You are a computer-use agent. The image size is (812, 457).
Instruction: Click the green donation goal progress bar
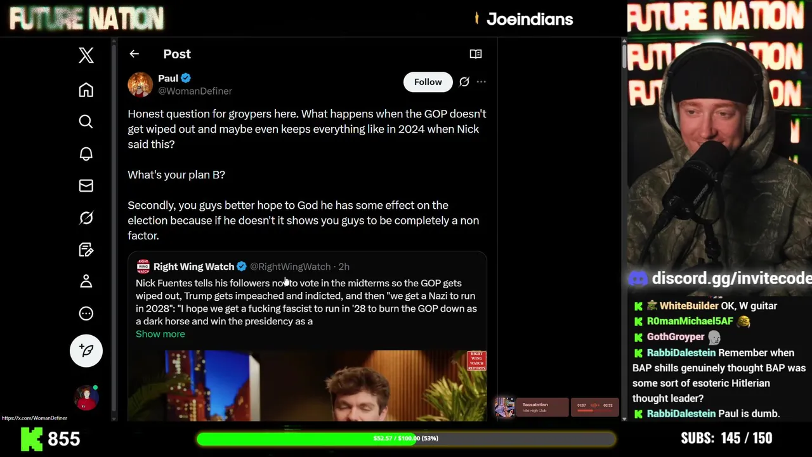click(x=406, y=439)
